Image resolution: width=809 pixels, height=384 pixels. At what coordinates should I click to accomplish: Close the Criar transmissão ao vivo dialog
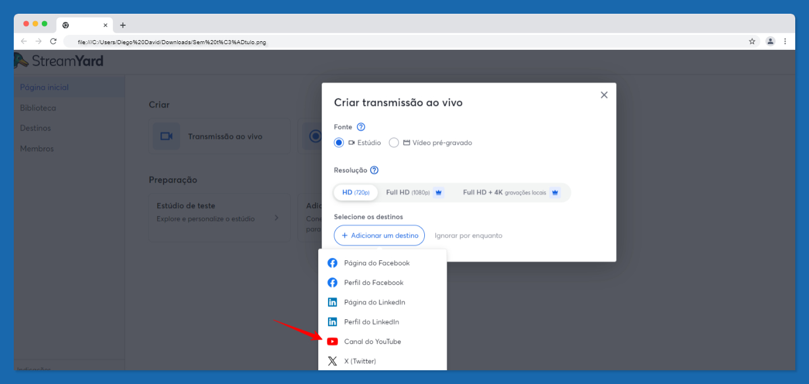click(x=604, y=95)
